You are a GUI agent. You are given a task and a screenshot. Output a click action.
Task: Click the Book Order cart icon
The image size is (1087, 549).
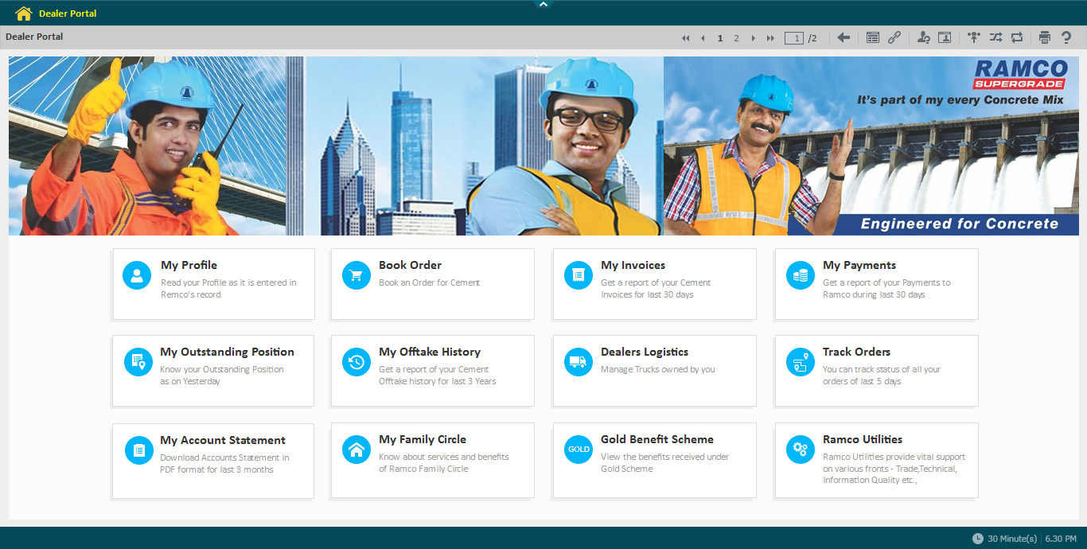[x=356, y=275]
